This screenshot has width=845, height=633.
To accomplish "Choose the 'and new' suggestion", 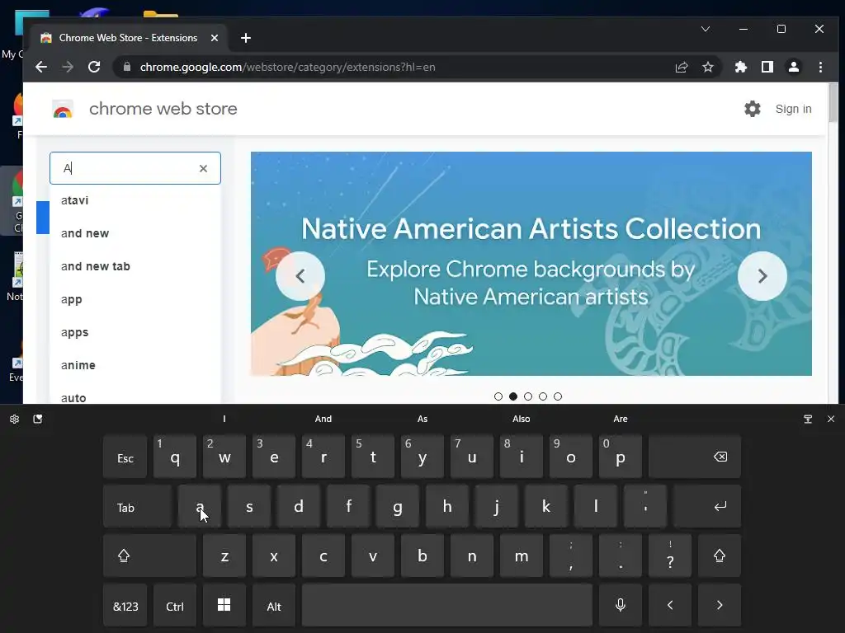I will coord(135,233).
